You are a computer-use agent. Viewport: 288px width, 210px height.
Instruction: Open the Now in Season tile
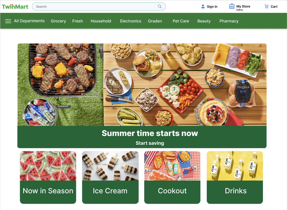click(48, 177)
